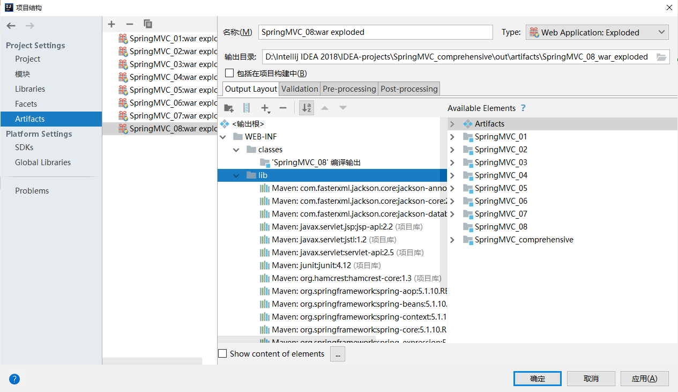678x392 pixels.
Task: Open Project settings page
Action: click(x=28, y=59)
